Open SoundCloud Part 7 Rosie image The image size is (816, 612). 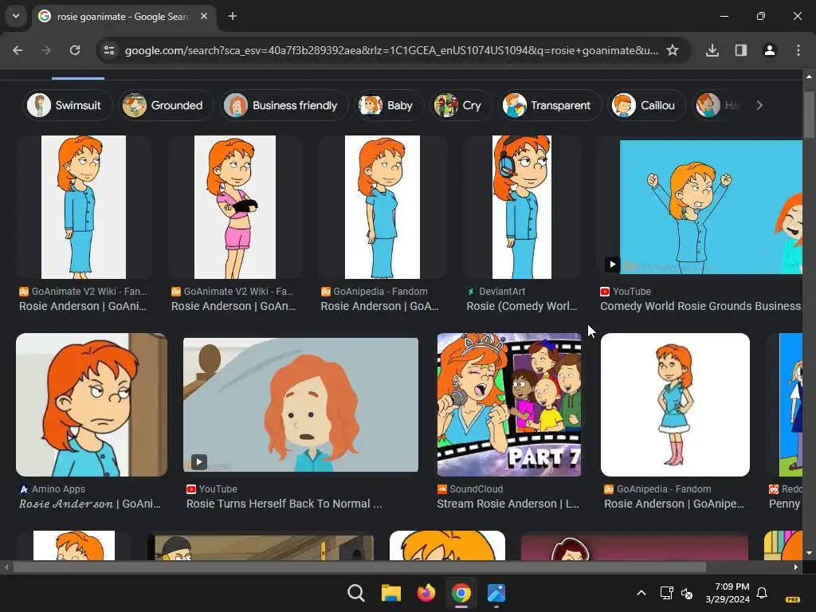pyautogui.click(x=509, y=405)
